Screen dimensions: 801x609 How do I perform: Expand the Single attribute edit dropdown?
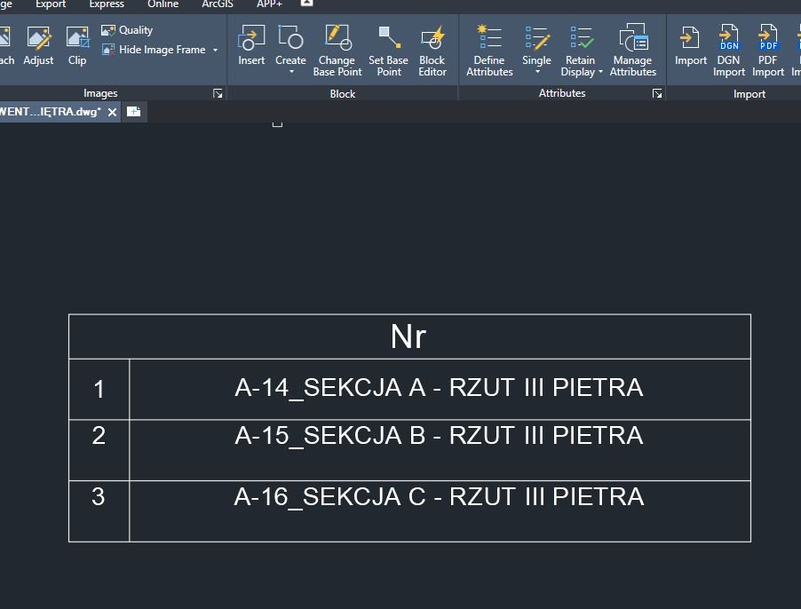pyautogui.click(x=536, y=72)
